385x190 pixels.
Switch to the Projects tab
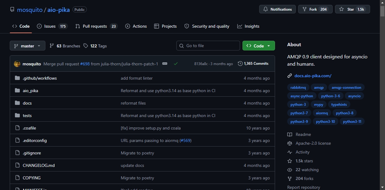[165, 26]
